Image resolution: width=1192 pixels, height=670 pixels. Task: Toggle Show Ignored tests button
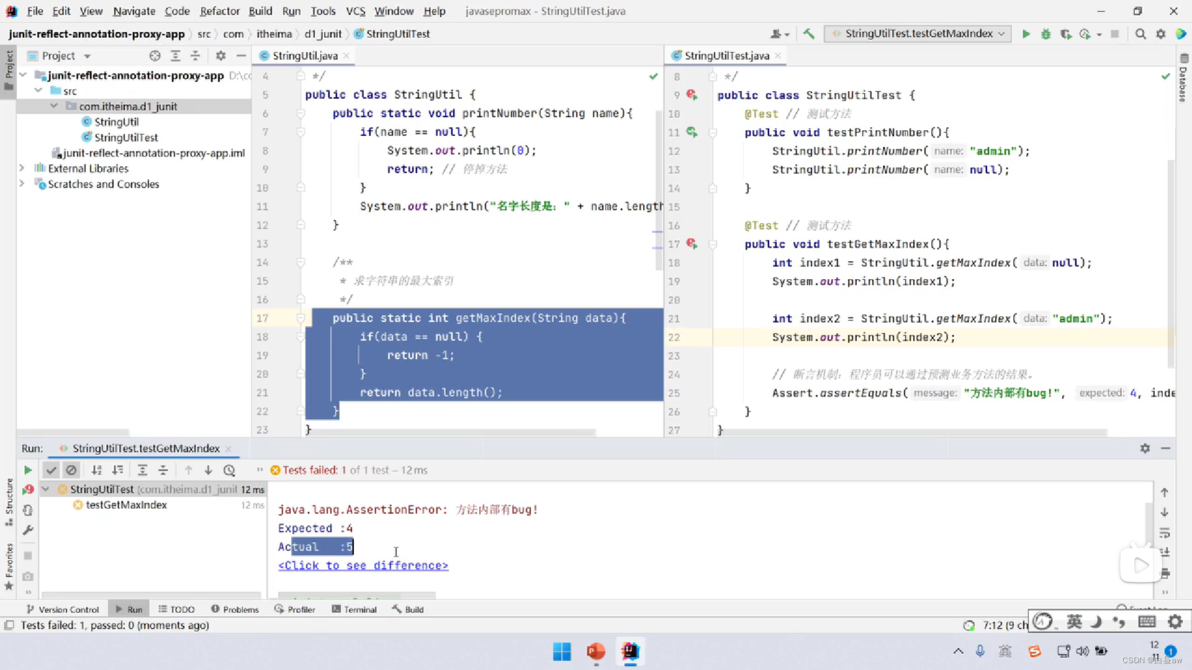[71, 470]
